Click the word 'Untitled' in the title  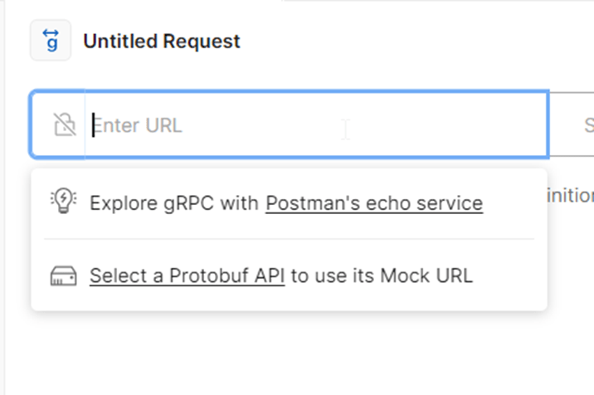pos(120,41)
